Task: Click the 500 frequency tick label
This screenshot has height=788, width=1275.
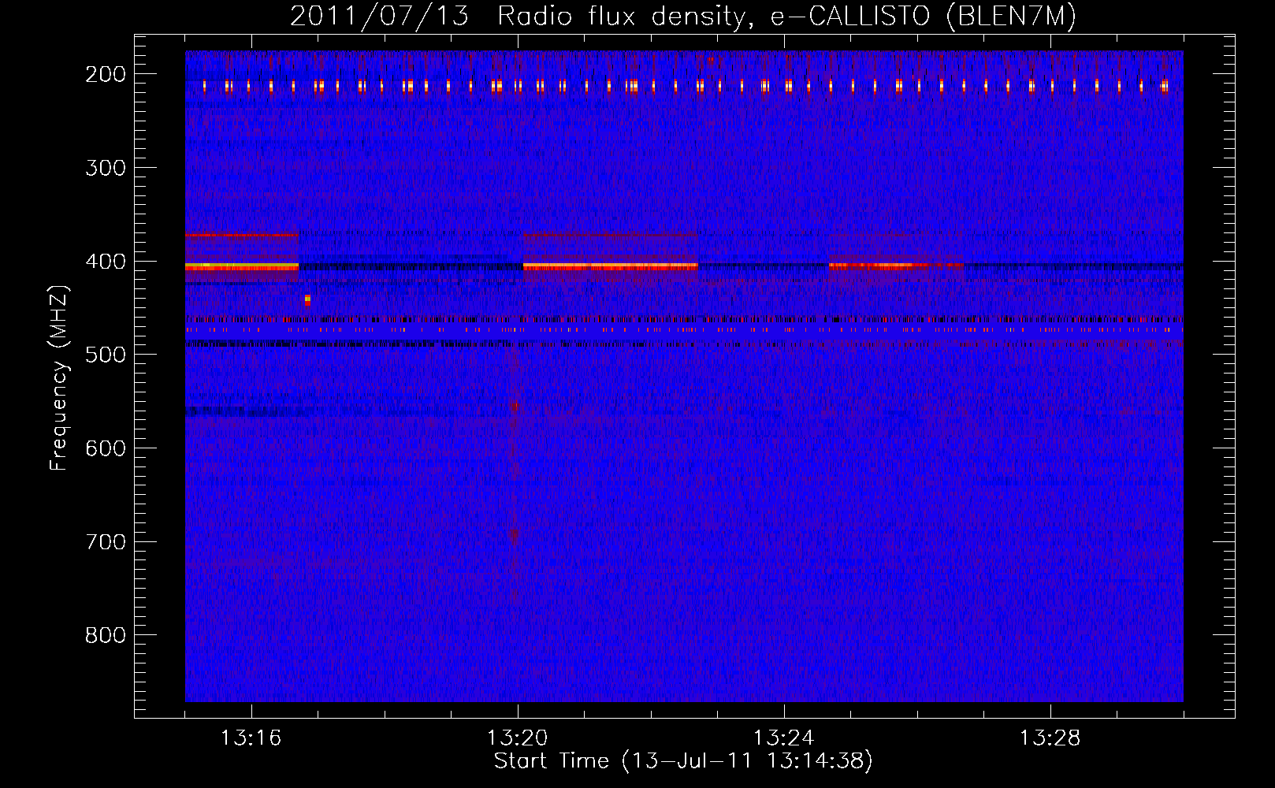Action: point(106,355)
